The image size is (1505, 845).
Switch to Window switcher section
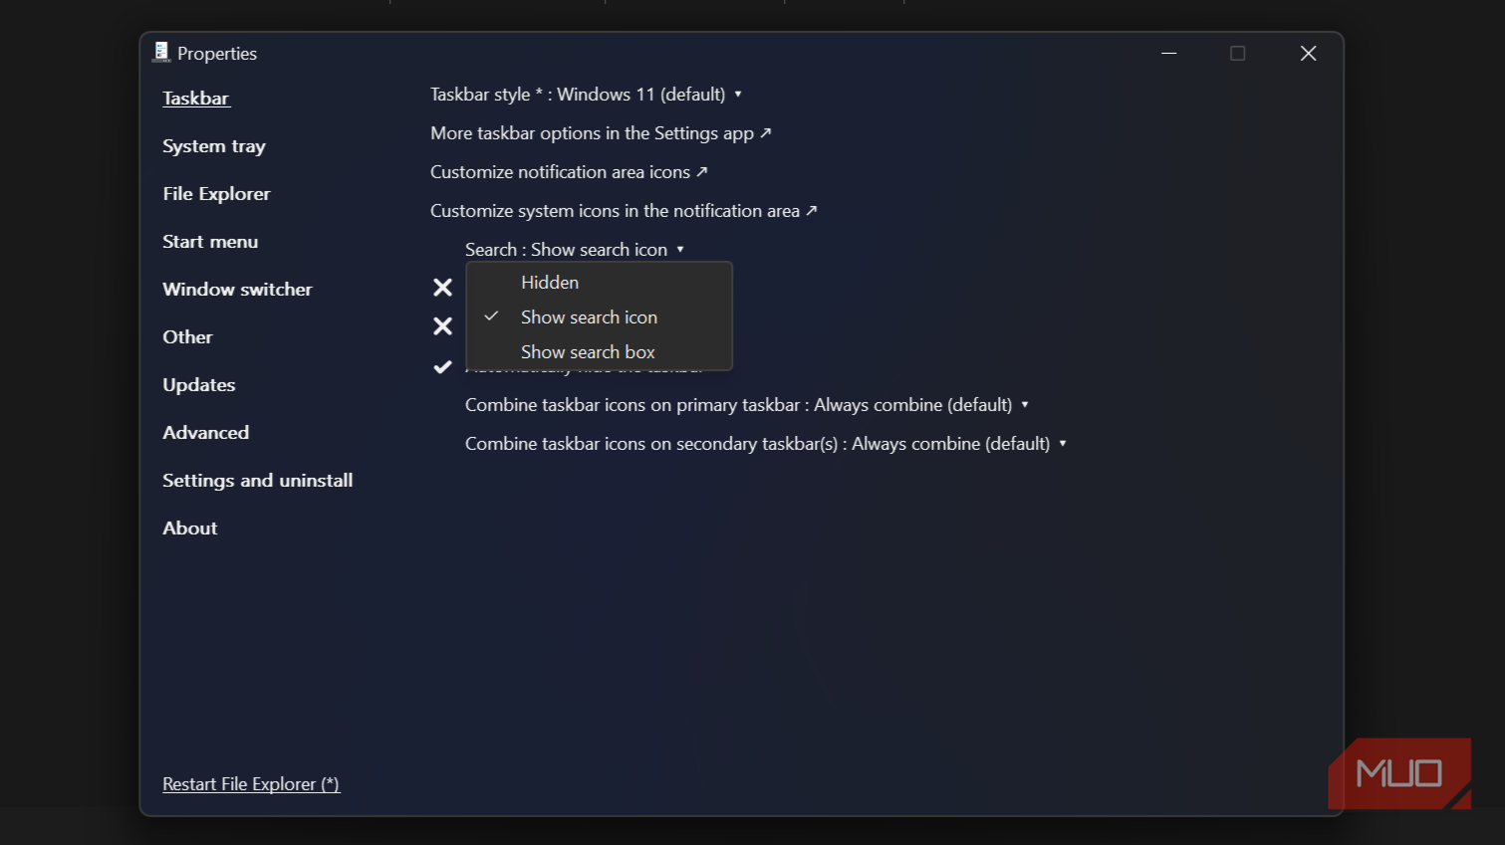pos(237,290)
